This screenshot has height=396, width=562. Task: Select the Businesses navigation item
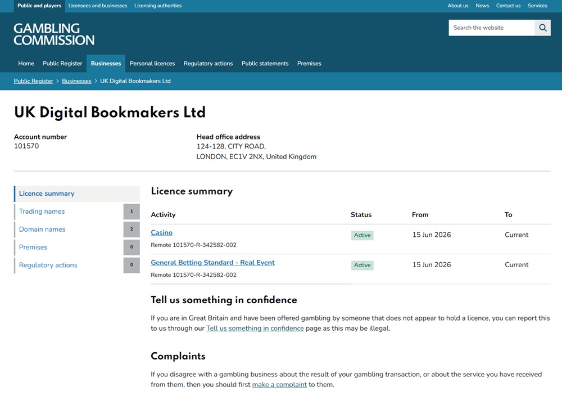[106, 64]
